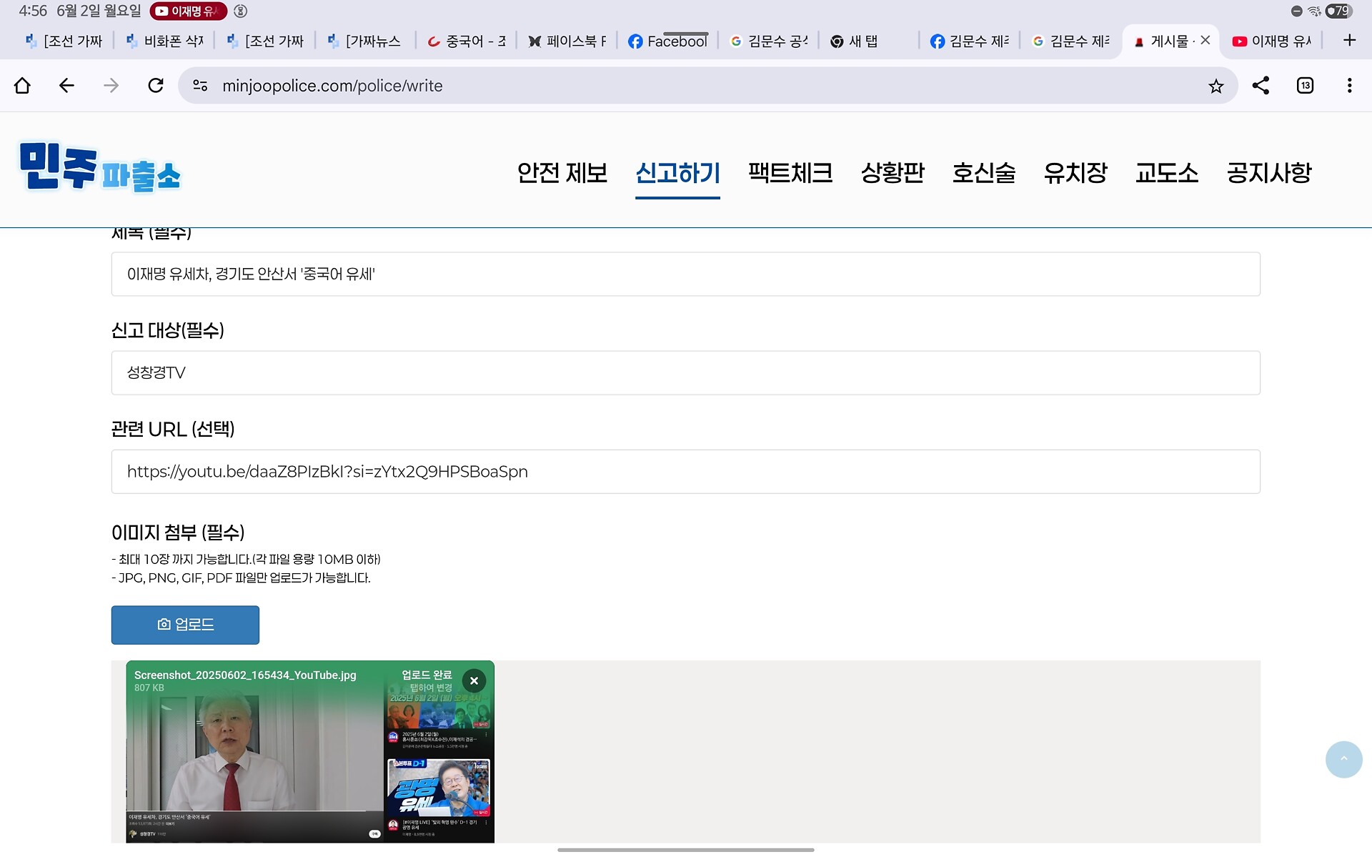Remove the uploaded screenshot with the X icon
The width and height of the screenshot is (1372, 857).
click(x=474, y=680)
